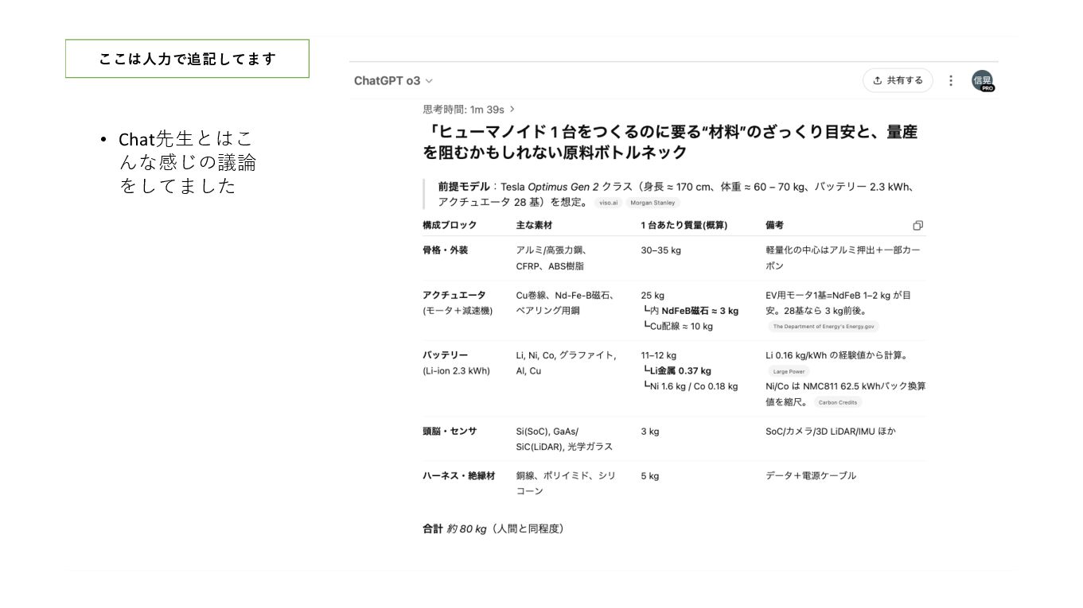1083x608 pixels.
Task: Copy the table using the copy icon
Action: tap(918, 226)
